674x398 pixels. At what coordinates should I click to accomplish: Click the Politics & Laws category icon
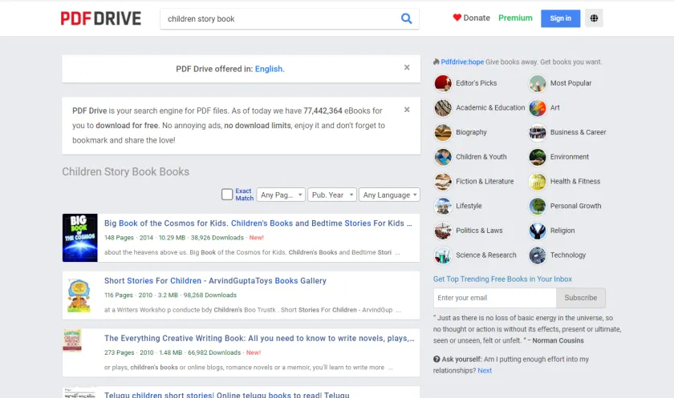[443, 231]
